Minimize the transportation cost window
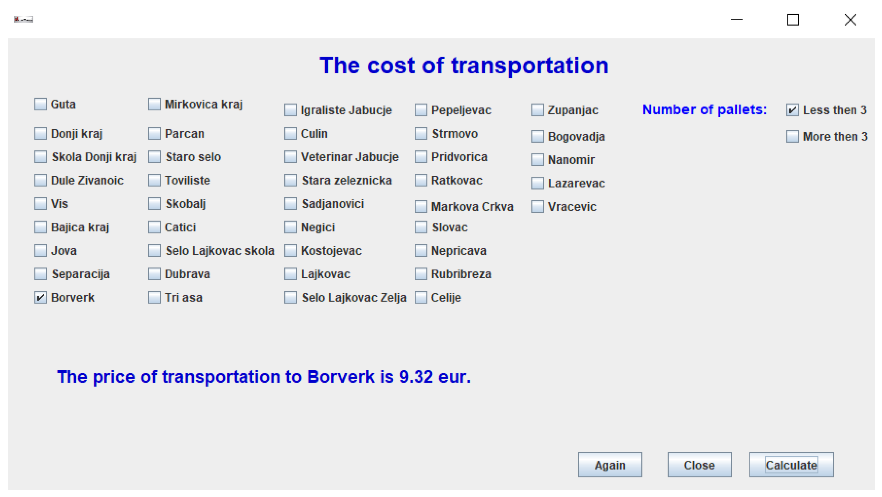Screen dimensions: 882x497 click(736, 19)
